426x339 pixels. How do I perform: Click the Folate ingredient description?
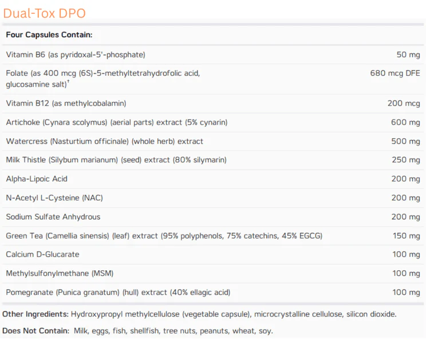(103, 79)
